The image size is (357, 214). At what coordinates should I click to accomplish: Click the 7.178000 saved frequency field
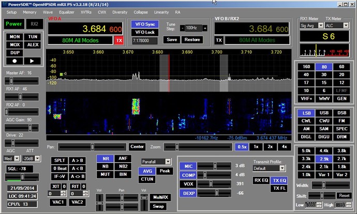tap(144, 40)
